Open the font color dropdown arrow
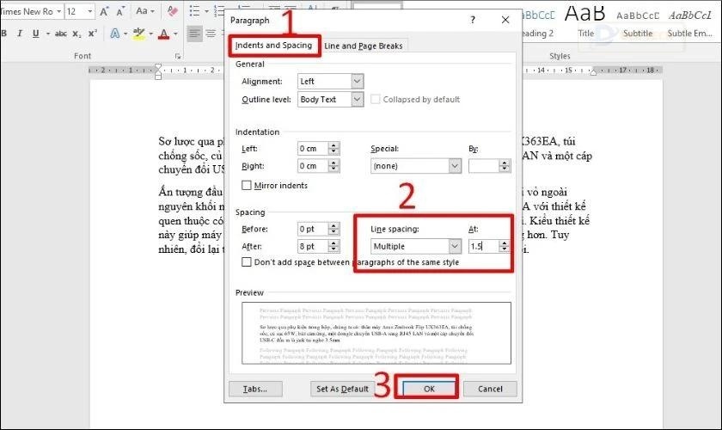The height and width of the screenshot is (430, 722). (175, 34)
